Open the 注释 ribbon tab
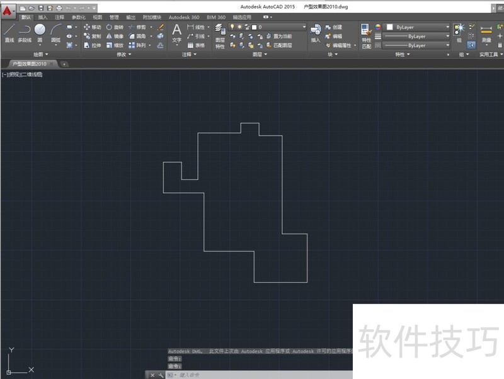This screenshot has width=504, height=379. (x=59, y=17)
